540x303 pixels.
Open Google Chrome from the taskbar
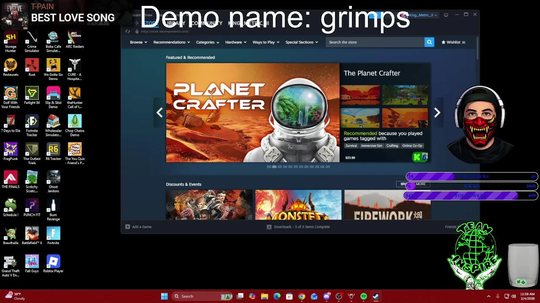tap(302, 296)
